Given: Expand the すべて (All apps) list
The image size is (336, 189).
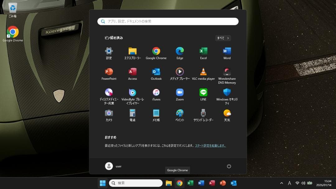Looking at the screenshot, I should (x=223, y=38).
